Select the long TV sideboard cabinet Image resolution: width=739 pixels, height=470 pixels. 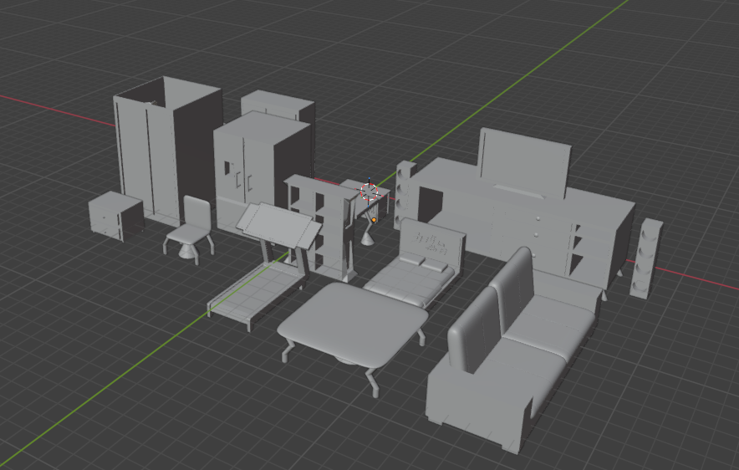click(523, 231)
